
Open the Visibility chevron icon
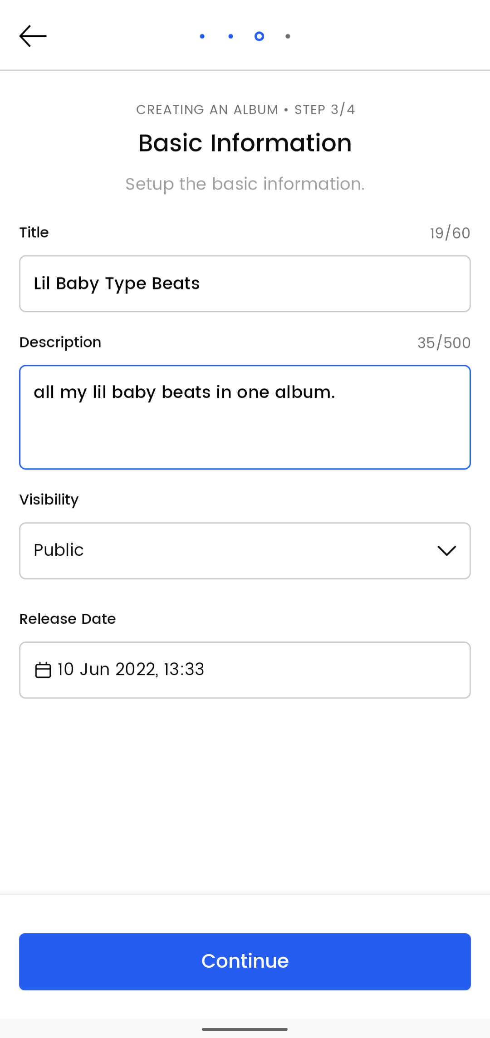click(447, 550)
